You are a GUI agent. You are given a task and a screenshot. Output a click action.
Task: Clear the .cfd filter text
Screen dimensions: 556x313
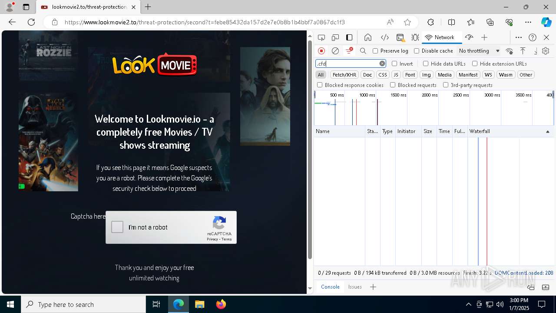pos(382,63)
